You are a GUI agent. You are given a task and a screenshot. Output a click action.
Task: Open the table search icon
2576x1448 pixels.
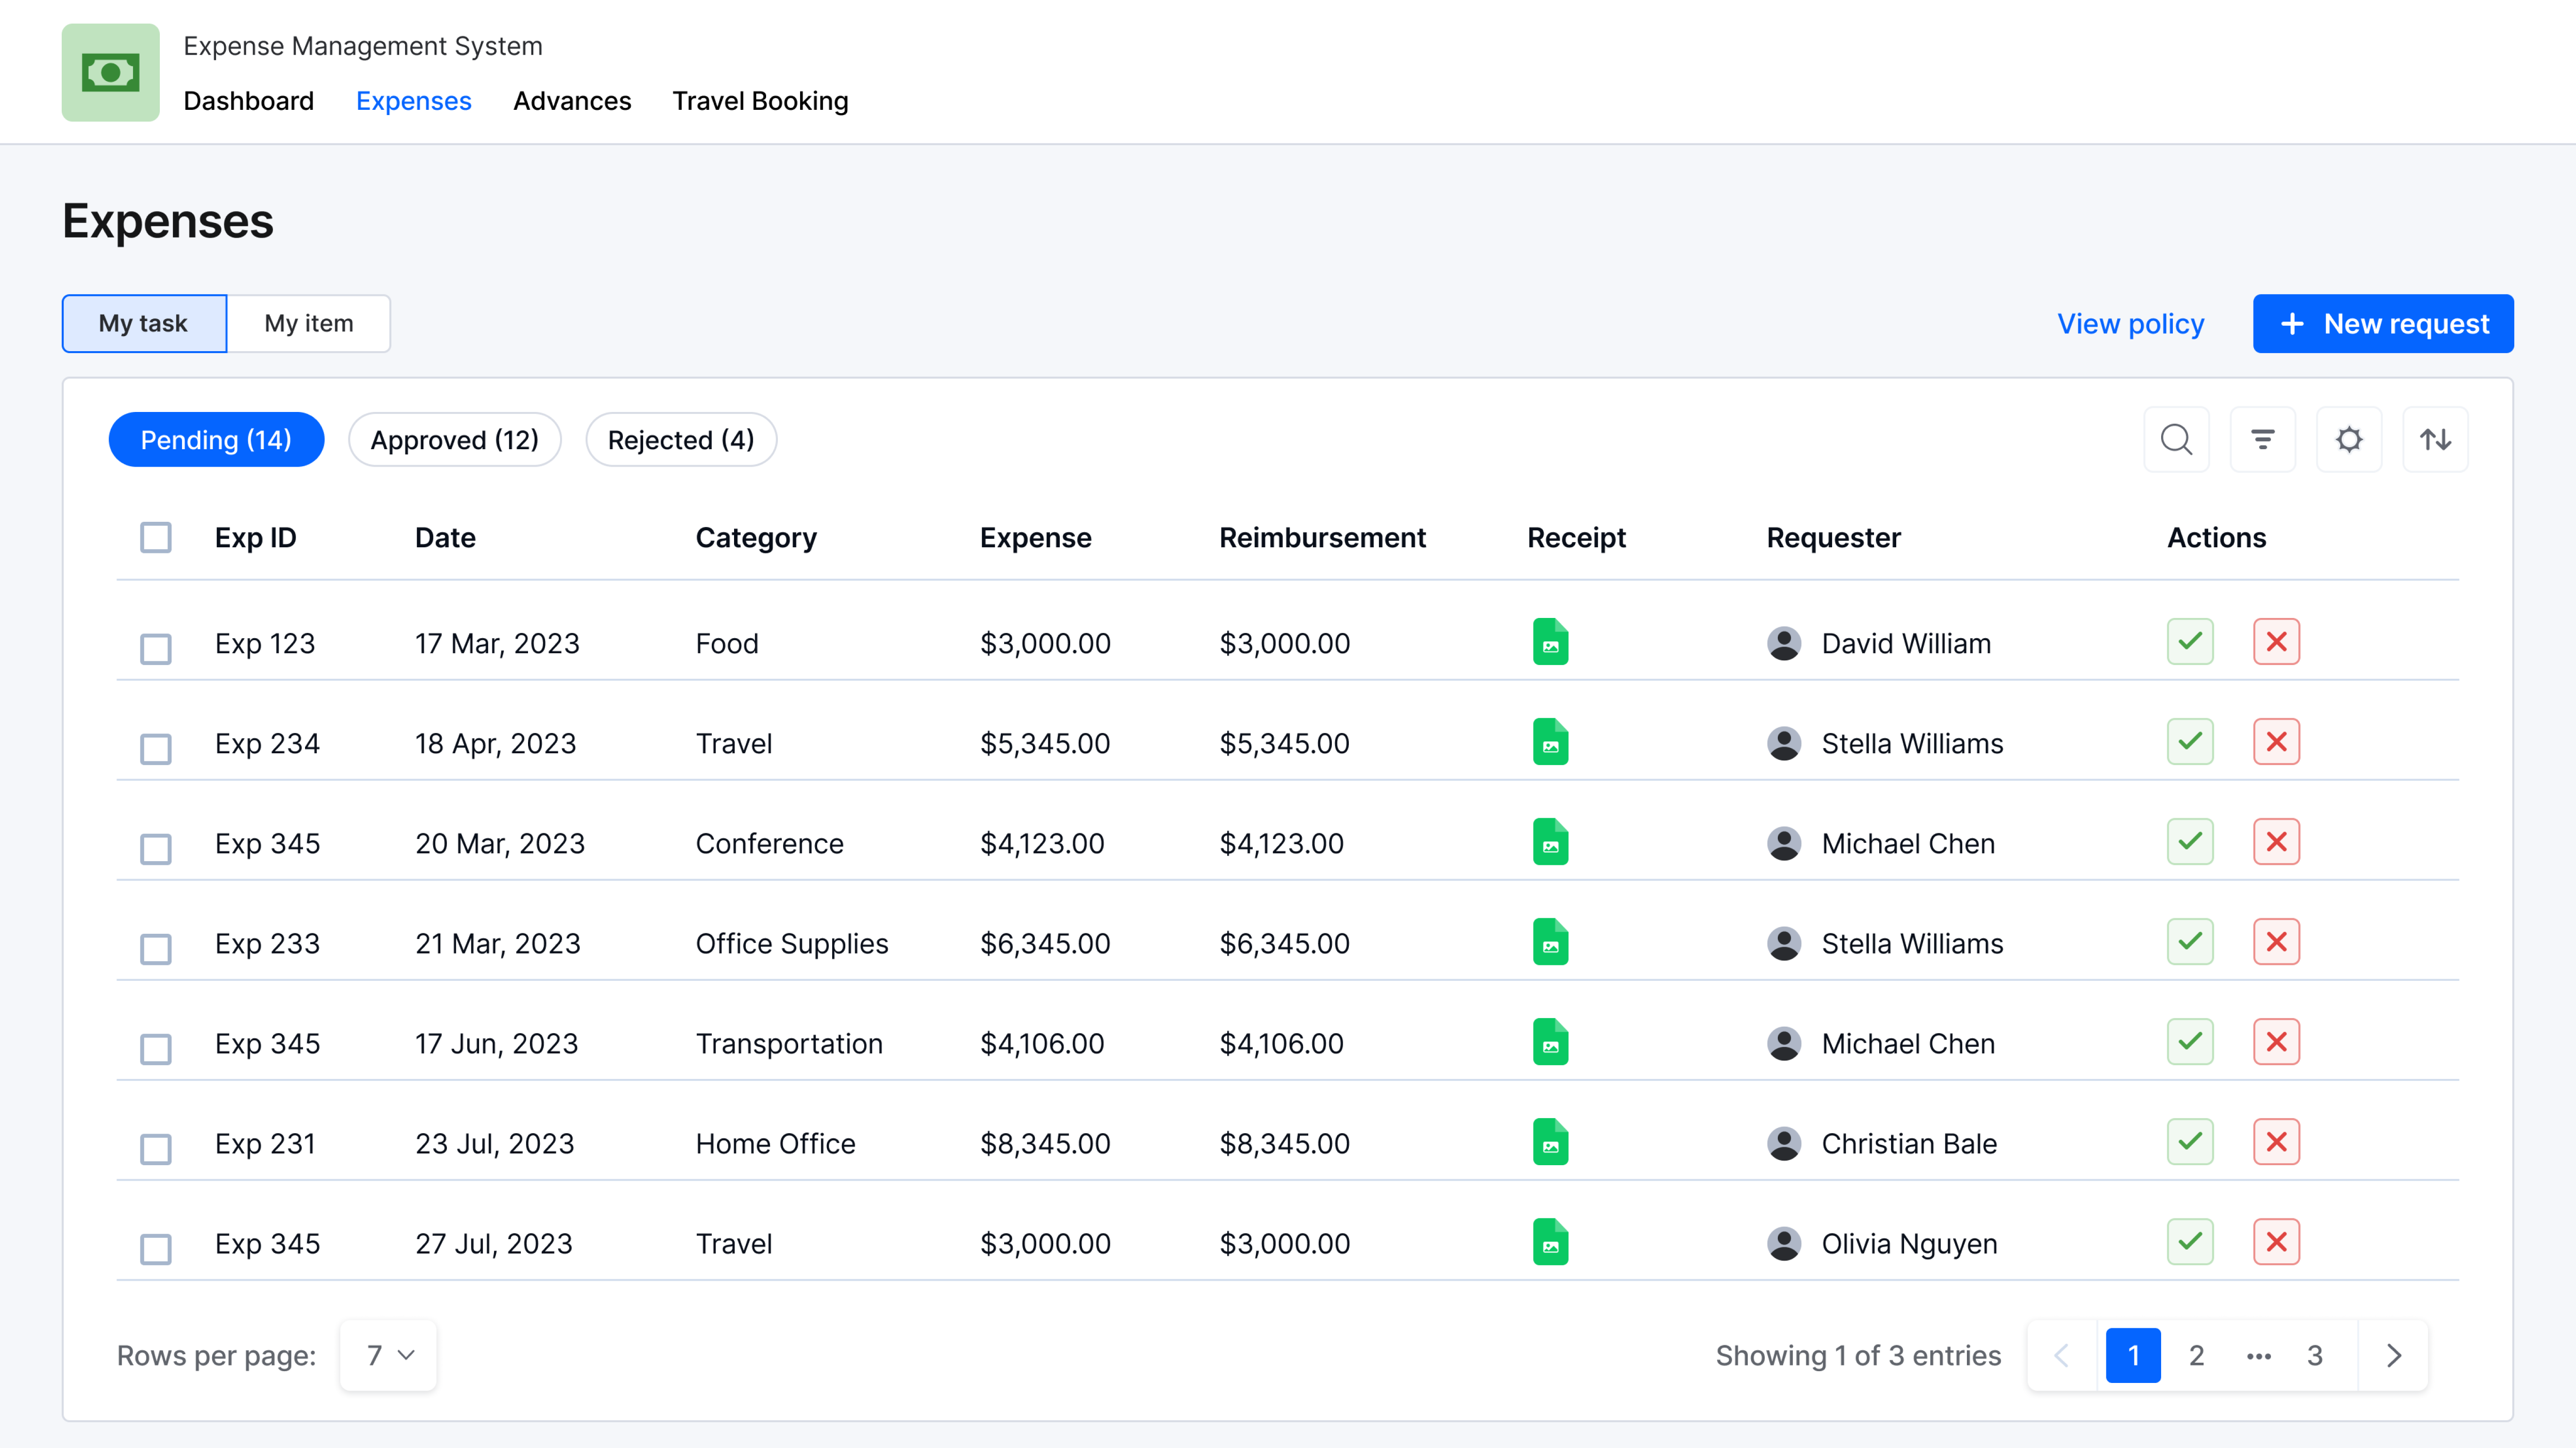tap(2176, 439)
